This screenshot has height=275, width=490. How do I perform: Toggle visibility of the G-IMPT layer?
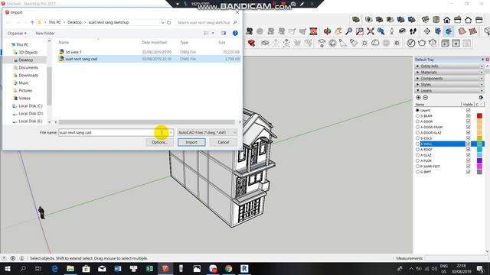point(468,172)
